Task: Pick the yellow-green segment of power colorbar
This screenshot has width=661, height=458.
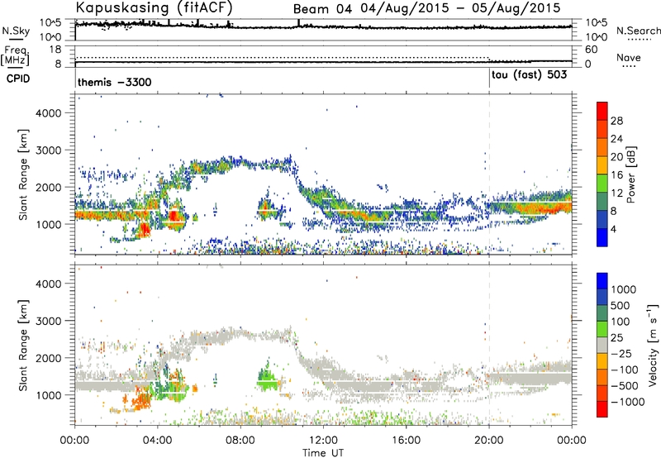Action: coord(602,183)
